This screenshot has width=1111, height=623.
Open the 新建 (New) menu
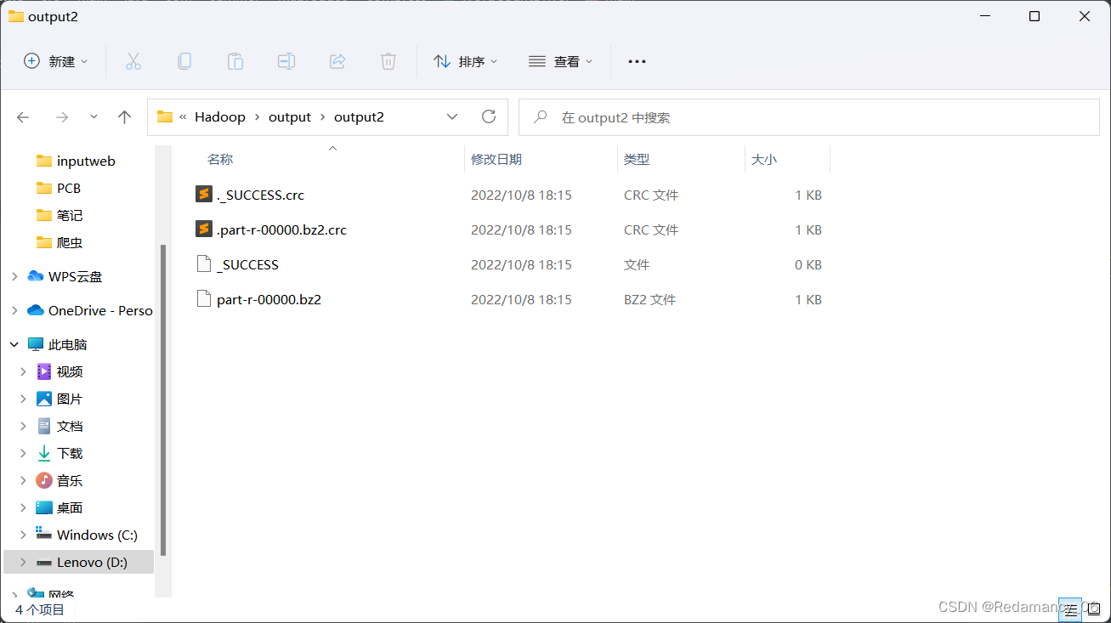click(56, 61)
